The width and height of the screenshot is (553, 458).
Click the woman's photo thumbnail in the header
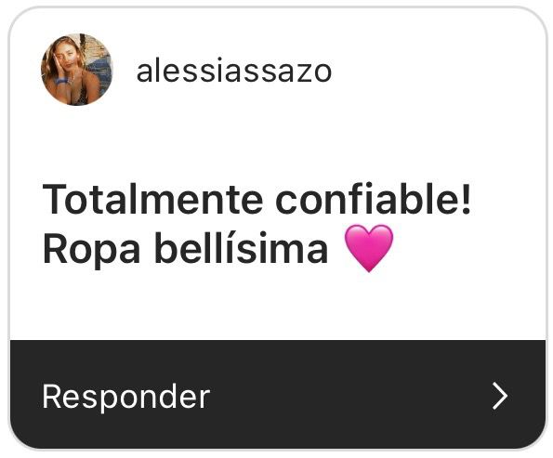click(x=76, y=70)
